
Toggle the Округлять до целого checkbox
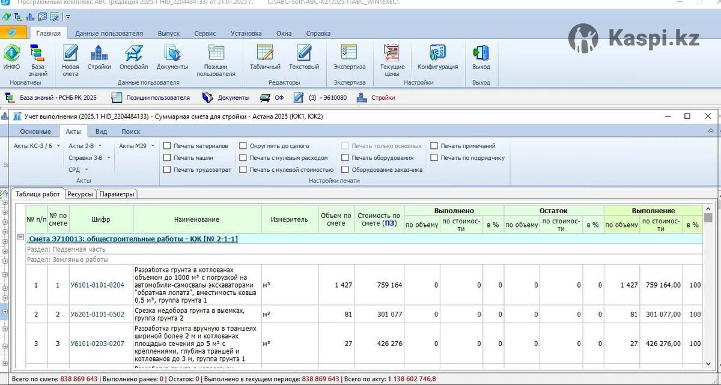pos(243,146)
